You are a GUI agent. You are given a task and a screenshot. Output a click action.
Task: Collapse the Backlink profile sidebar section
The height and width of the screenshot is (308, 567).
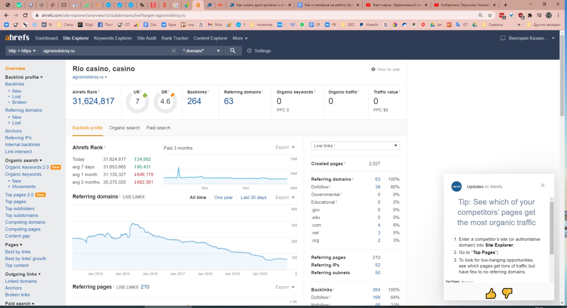(x=24, y=77)
